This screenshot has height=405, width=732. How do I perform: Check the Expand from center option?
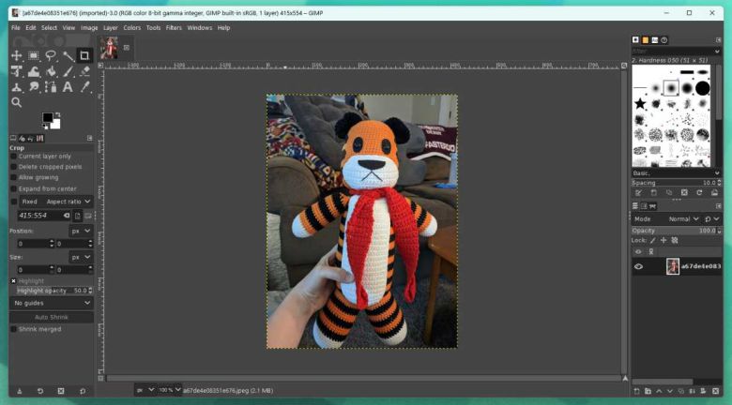pos(14,188)
